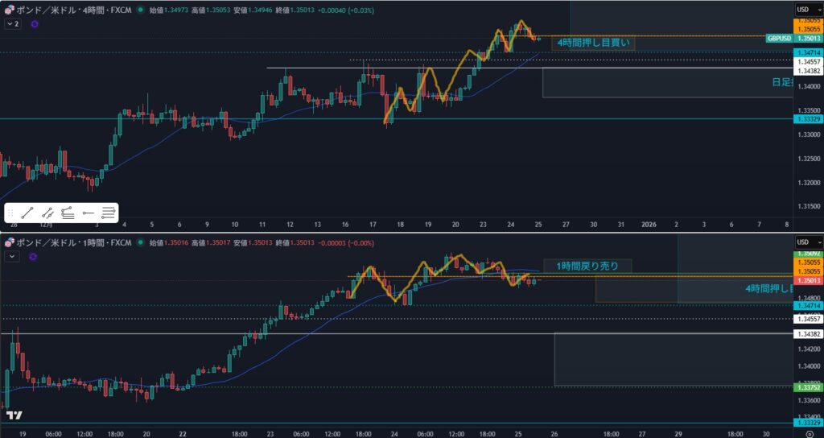
Task: Click purple indicator icon in 1-hour chart
Action: tap(33, 257)
